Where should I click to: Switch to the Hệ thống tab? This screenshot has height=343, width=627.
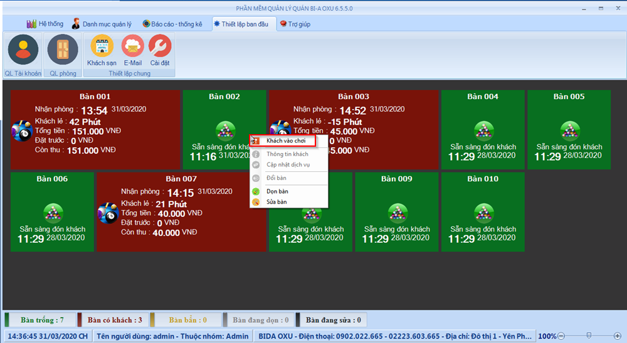click(x=45, y=24)
